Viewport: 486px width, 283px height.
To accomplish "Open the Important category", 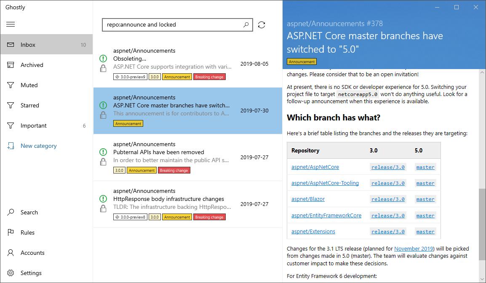I will [x=46, y=125].
